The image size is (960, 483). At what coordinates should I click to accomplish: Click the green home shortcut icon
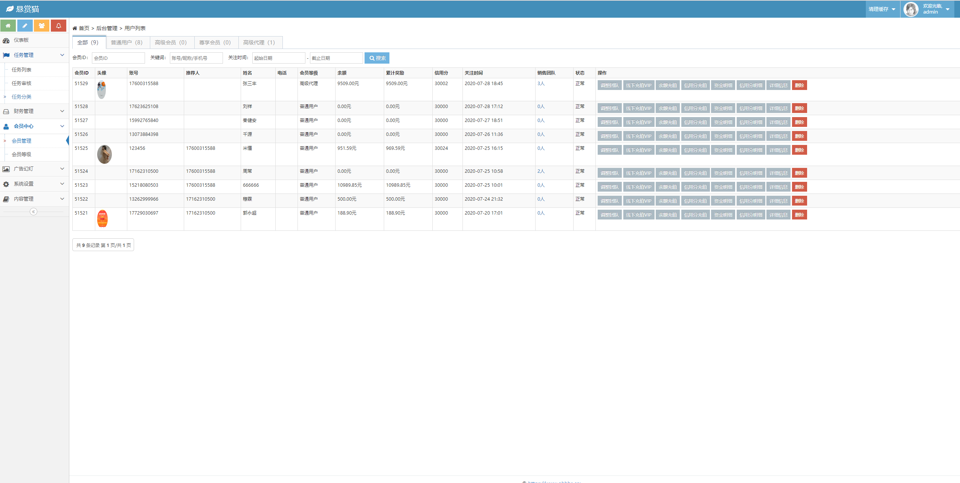(x=8, y=26)
